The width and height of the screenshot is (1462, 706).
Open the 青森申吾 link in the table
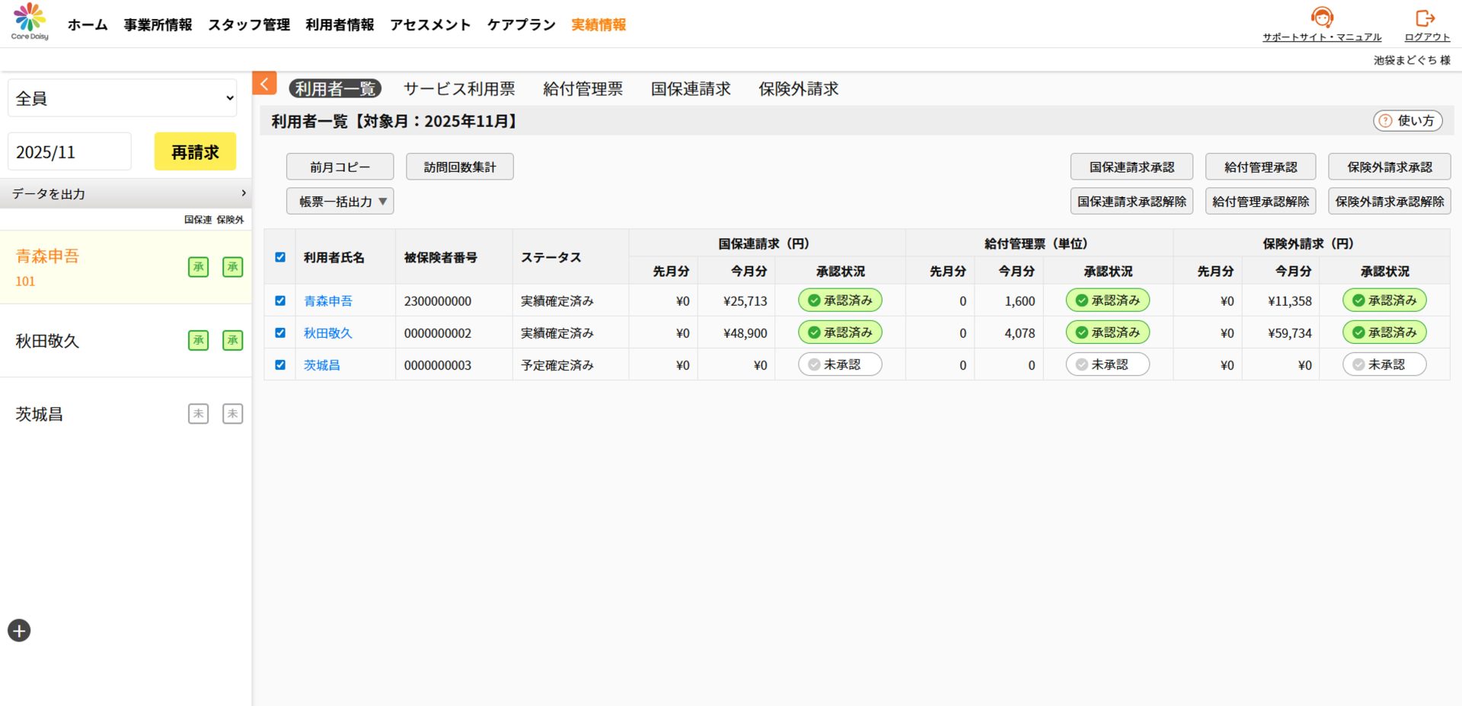pyautogui.click(x=328, y=301)
